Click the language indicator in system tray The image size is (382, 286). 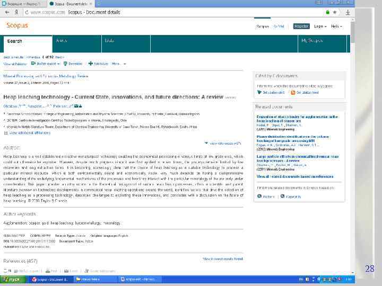(x=301, y=279)
